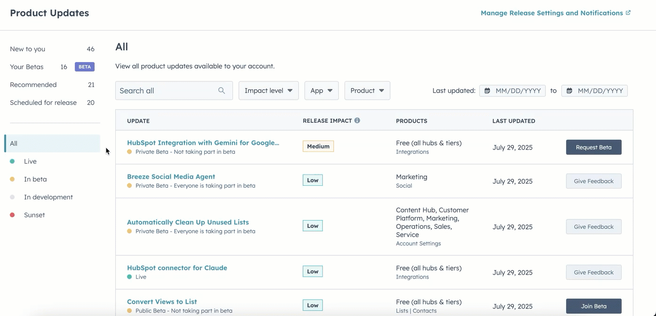Open Automatically Clean Up Unused Lists update
The width and height of the screenshot is (656, 316).
tap(188, 222)
